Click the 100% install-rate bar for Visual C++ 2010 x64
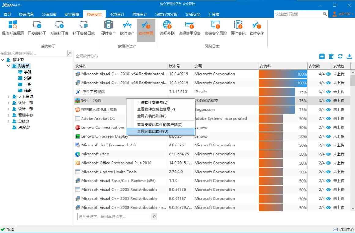Image resolution: width=355 pixels, height=233 pixels. (x=283, y=74)
